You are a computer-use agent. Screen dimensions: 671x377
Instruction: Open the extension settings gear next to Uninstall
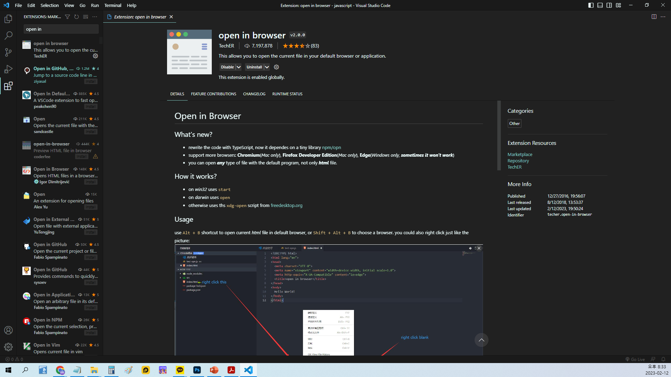point(276,67)
